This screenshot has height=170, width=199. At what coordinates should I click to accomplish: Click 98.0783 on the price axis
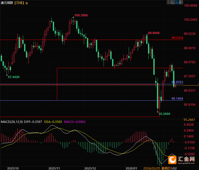[x=190, y=62]
